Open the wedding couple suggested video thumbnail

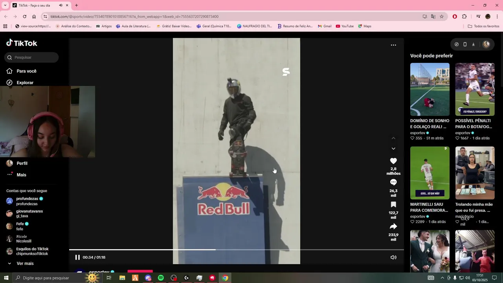[x=430, y=252]
